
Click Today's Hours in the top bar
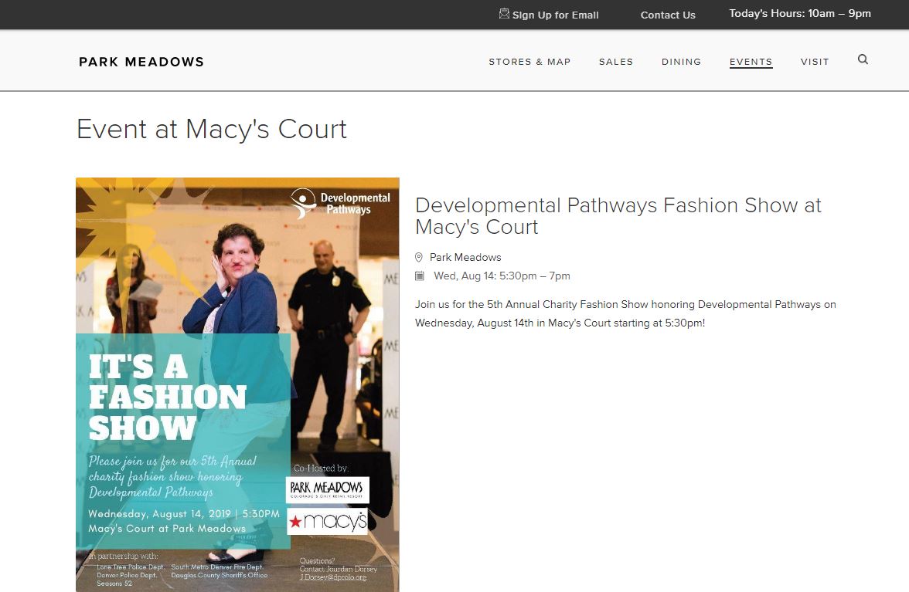[800, 14]
